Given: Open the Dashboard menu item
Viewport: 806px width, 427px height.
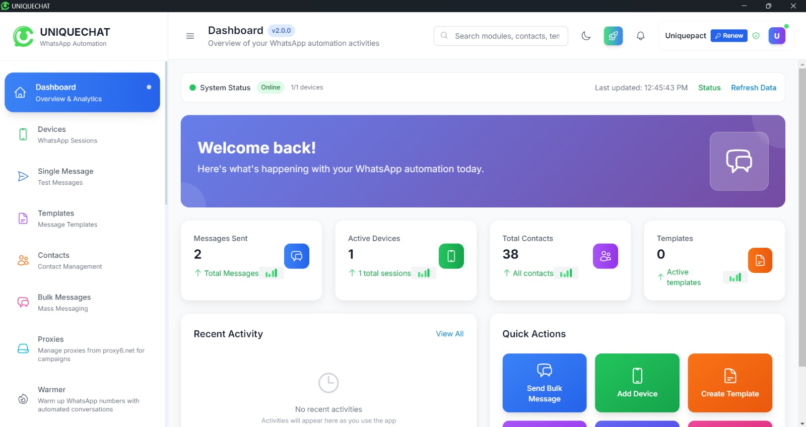Looking at the screenshot, I should [82, 92].
